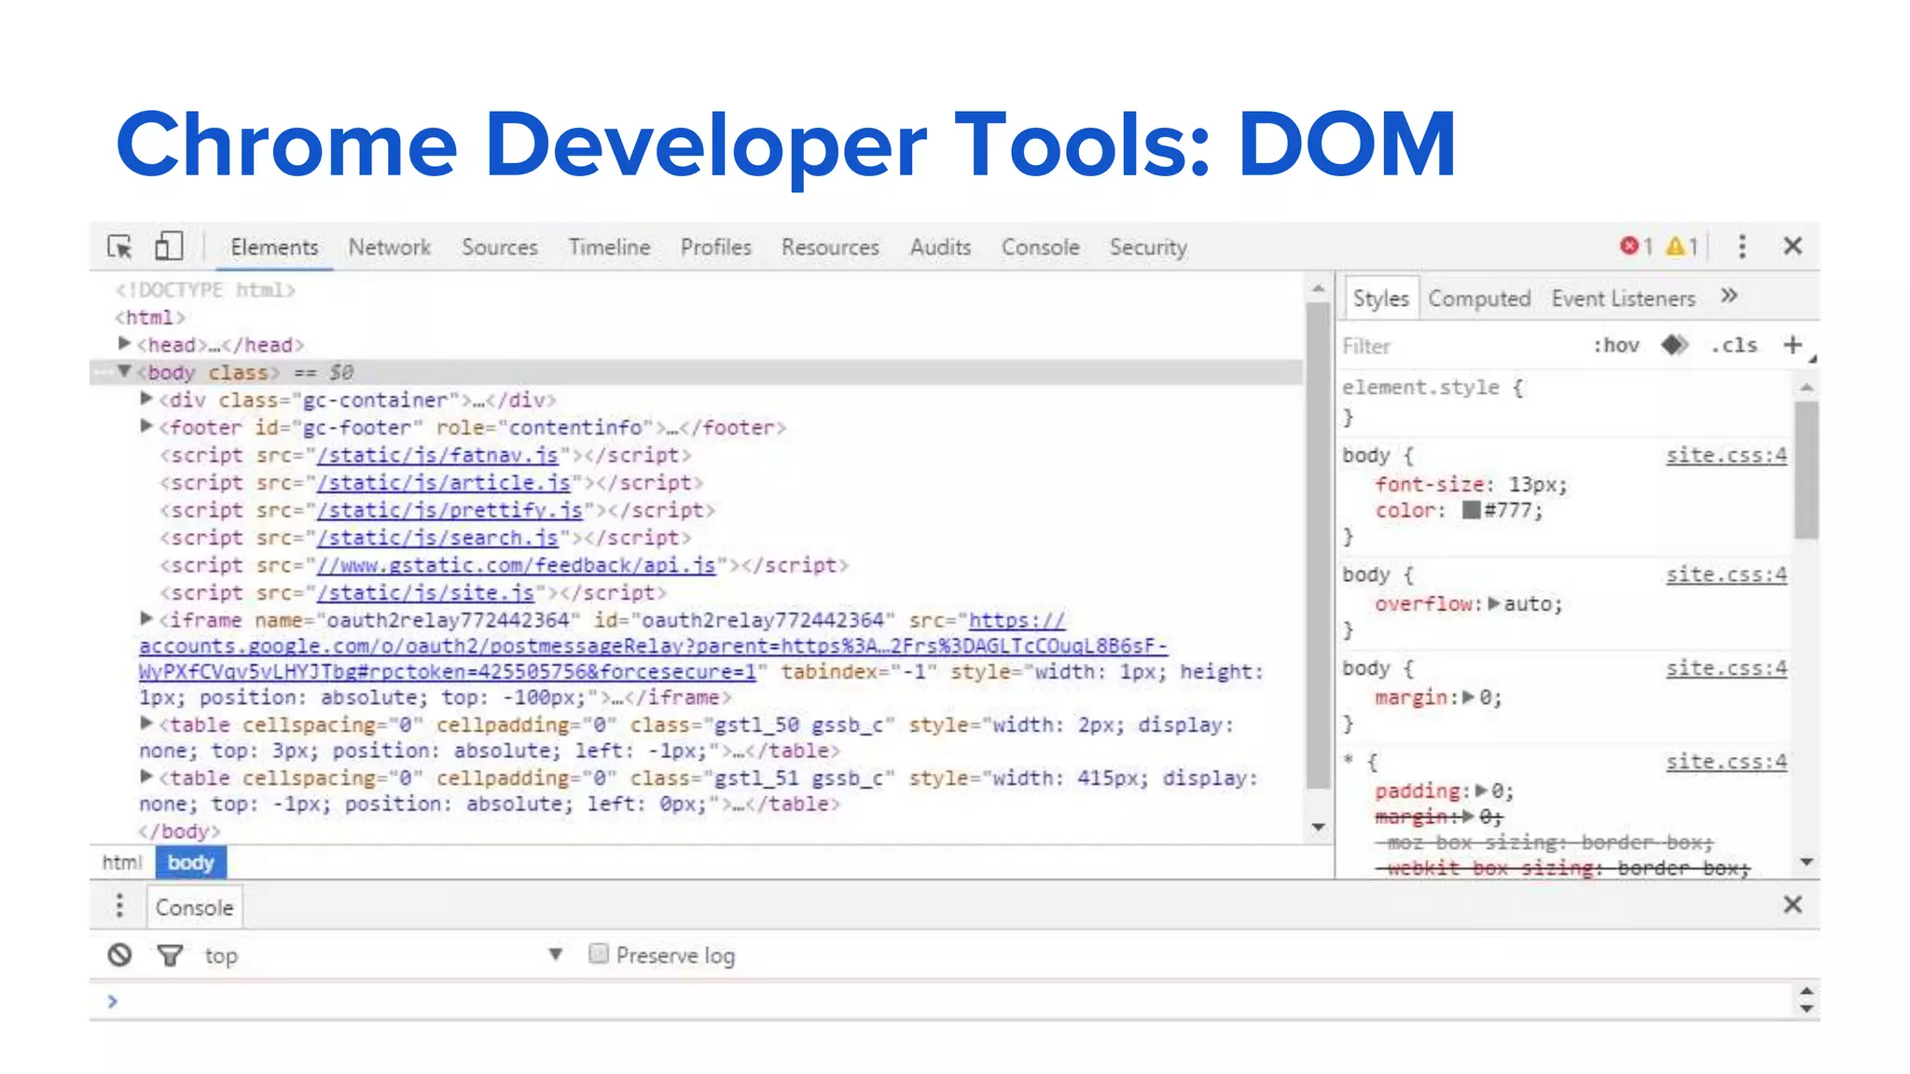Click the Styles pane scrollbar down arrow
Image resolution: width=1910 pixels, height=1074 pixels.
point(1806,862)
